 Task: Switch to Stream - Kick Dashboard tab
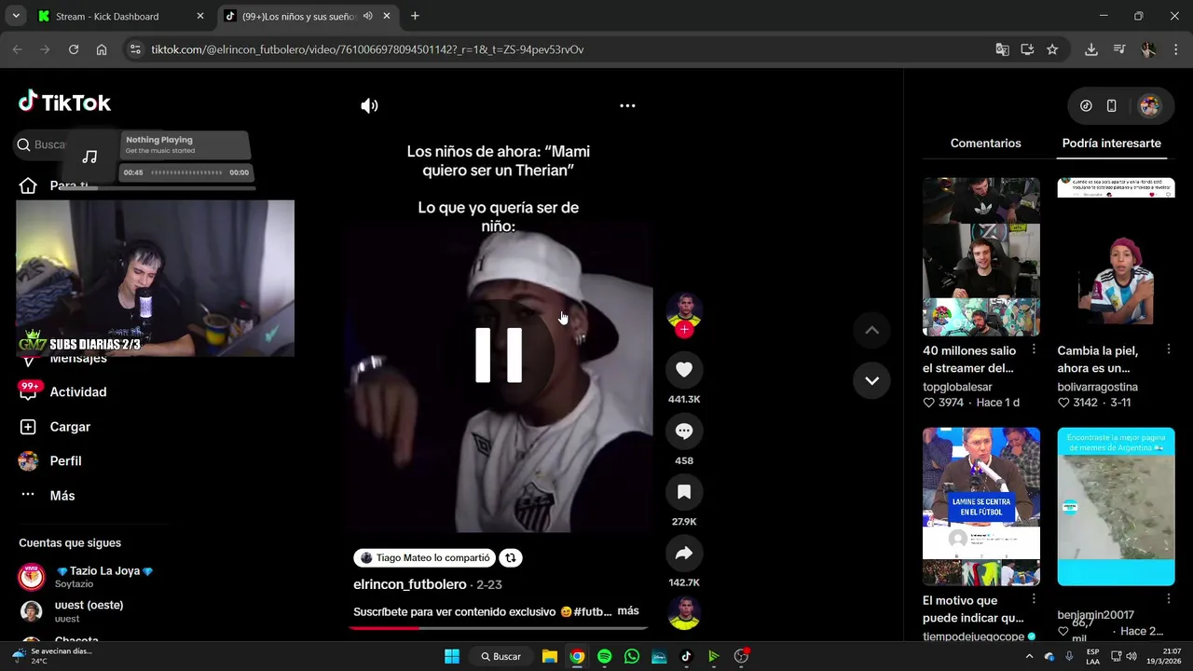point(121,16)
